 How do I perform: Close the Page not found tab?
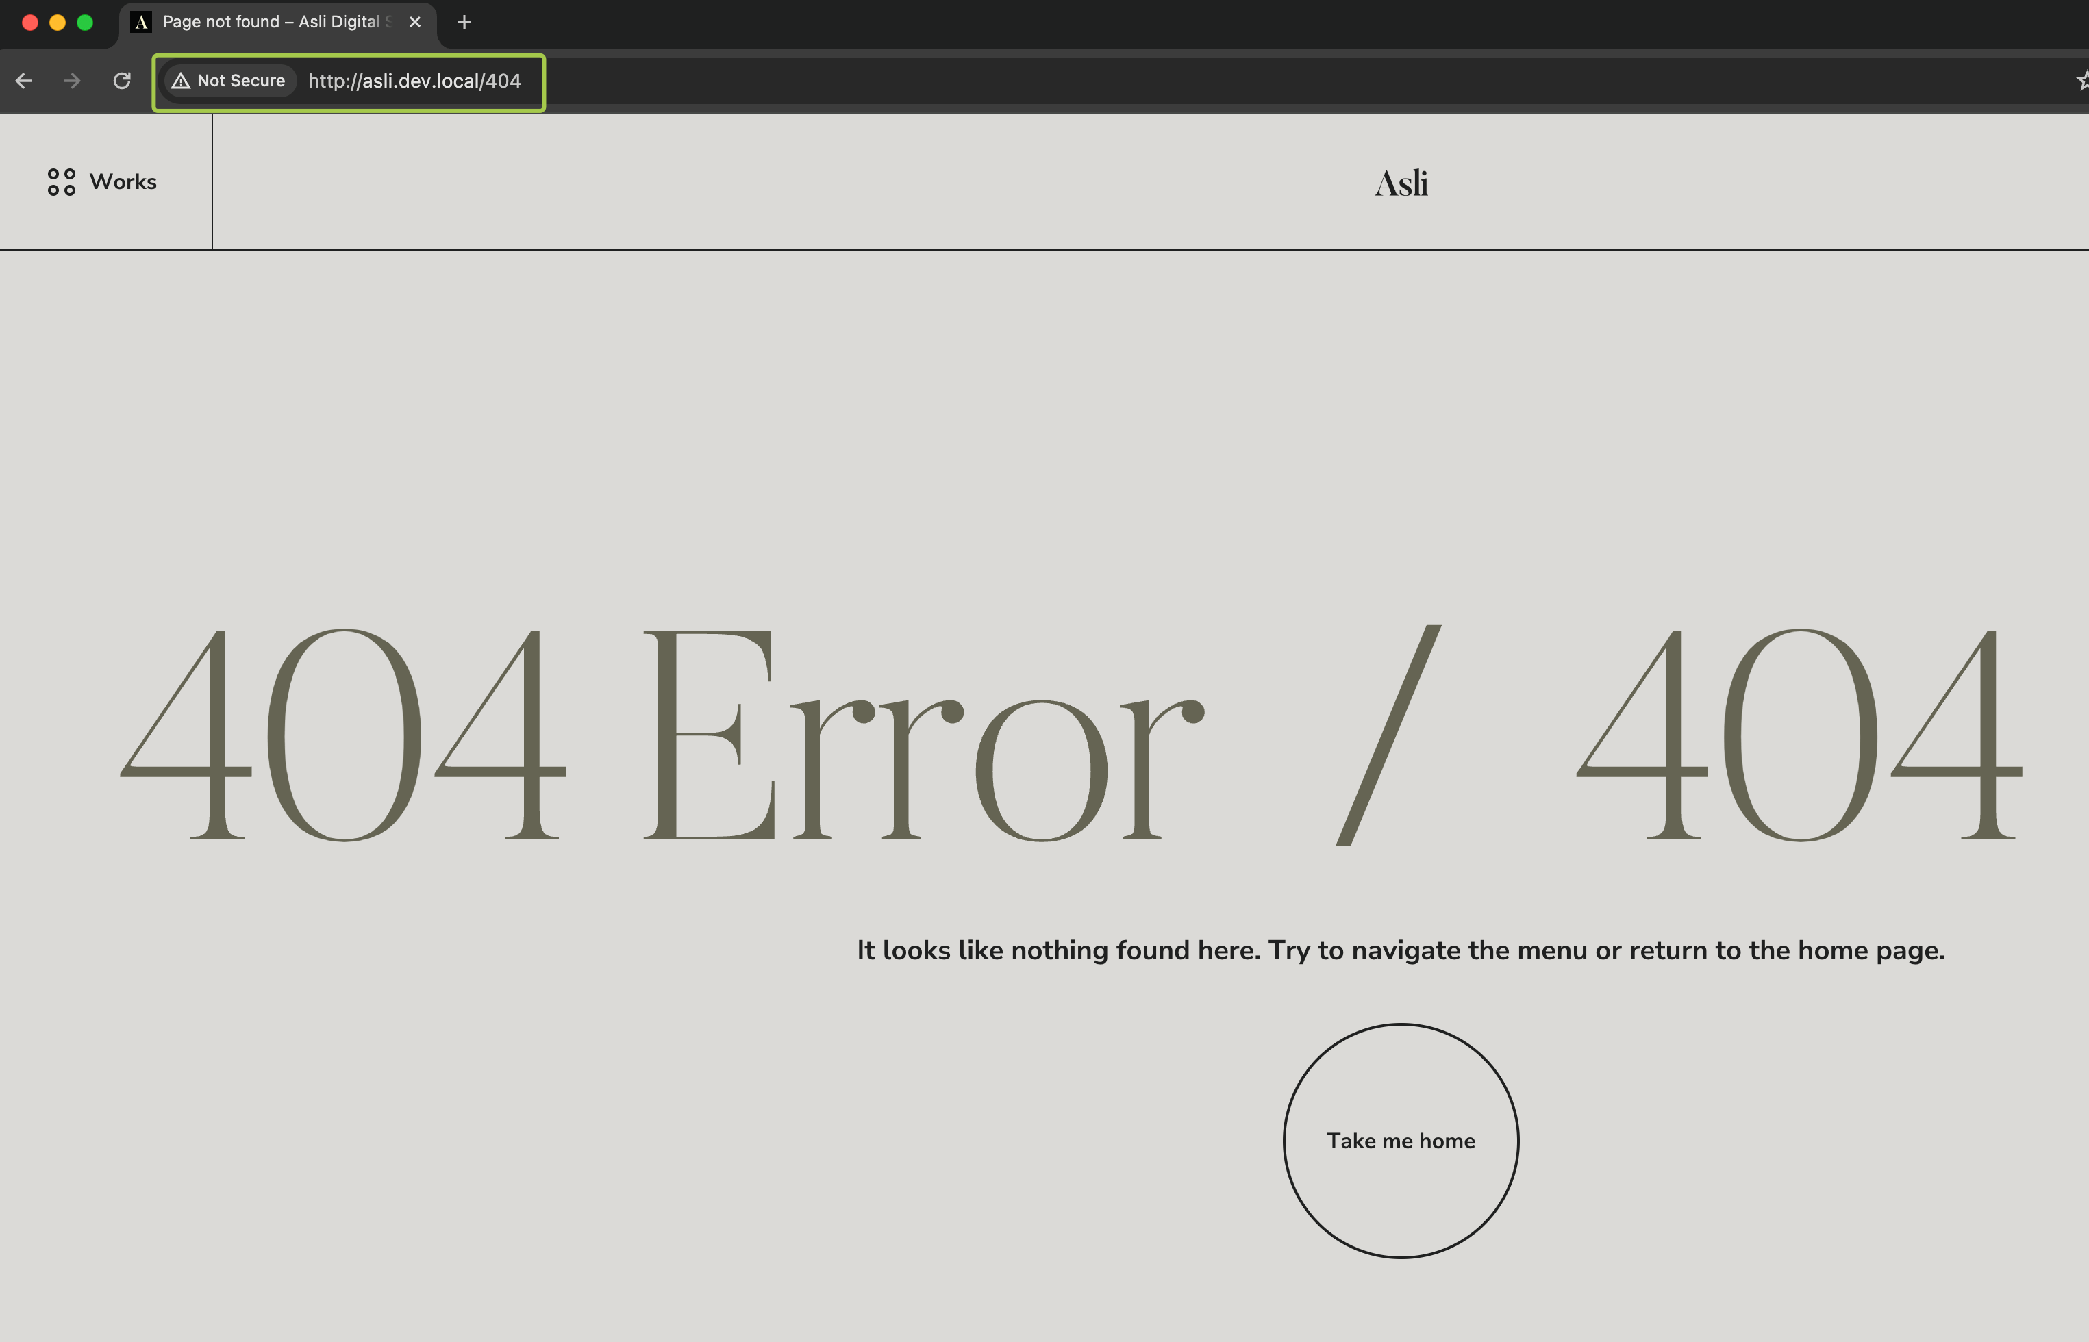point(415,23)
